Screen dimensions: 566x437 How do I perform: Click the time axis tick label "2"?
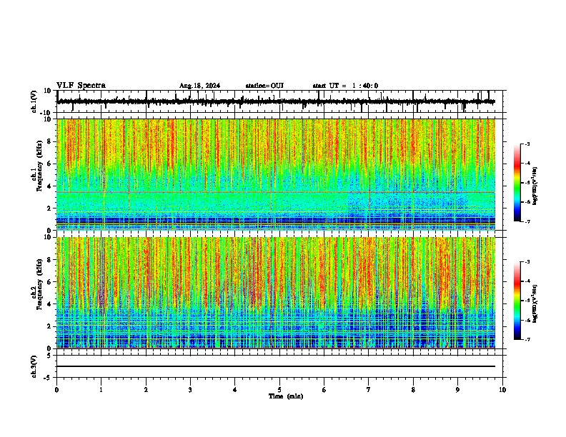(x=146, y=390)
